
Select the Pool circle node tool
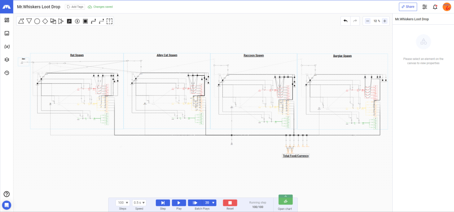pos(37,21)
